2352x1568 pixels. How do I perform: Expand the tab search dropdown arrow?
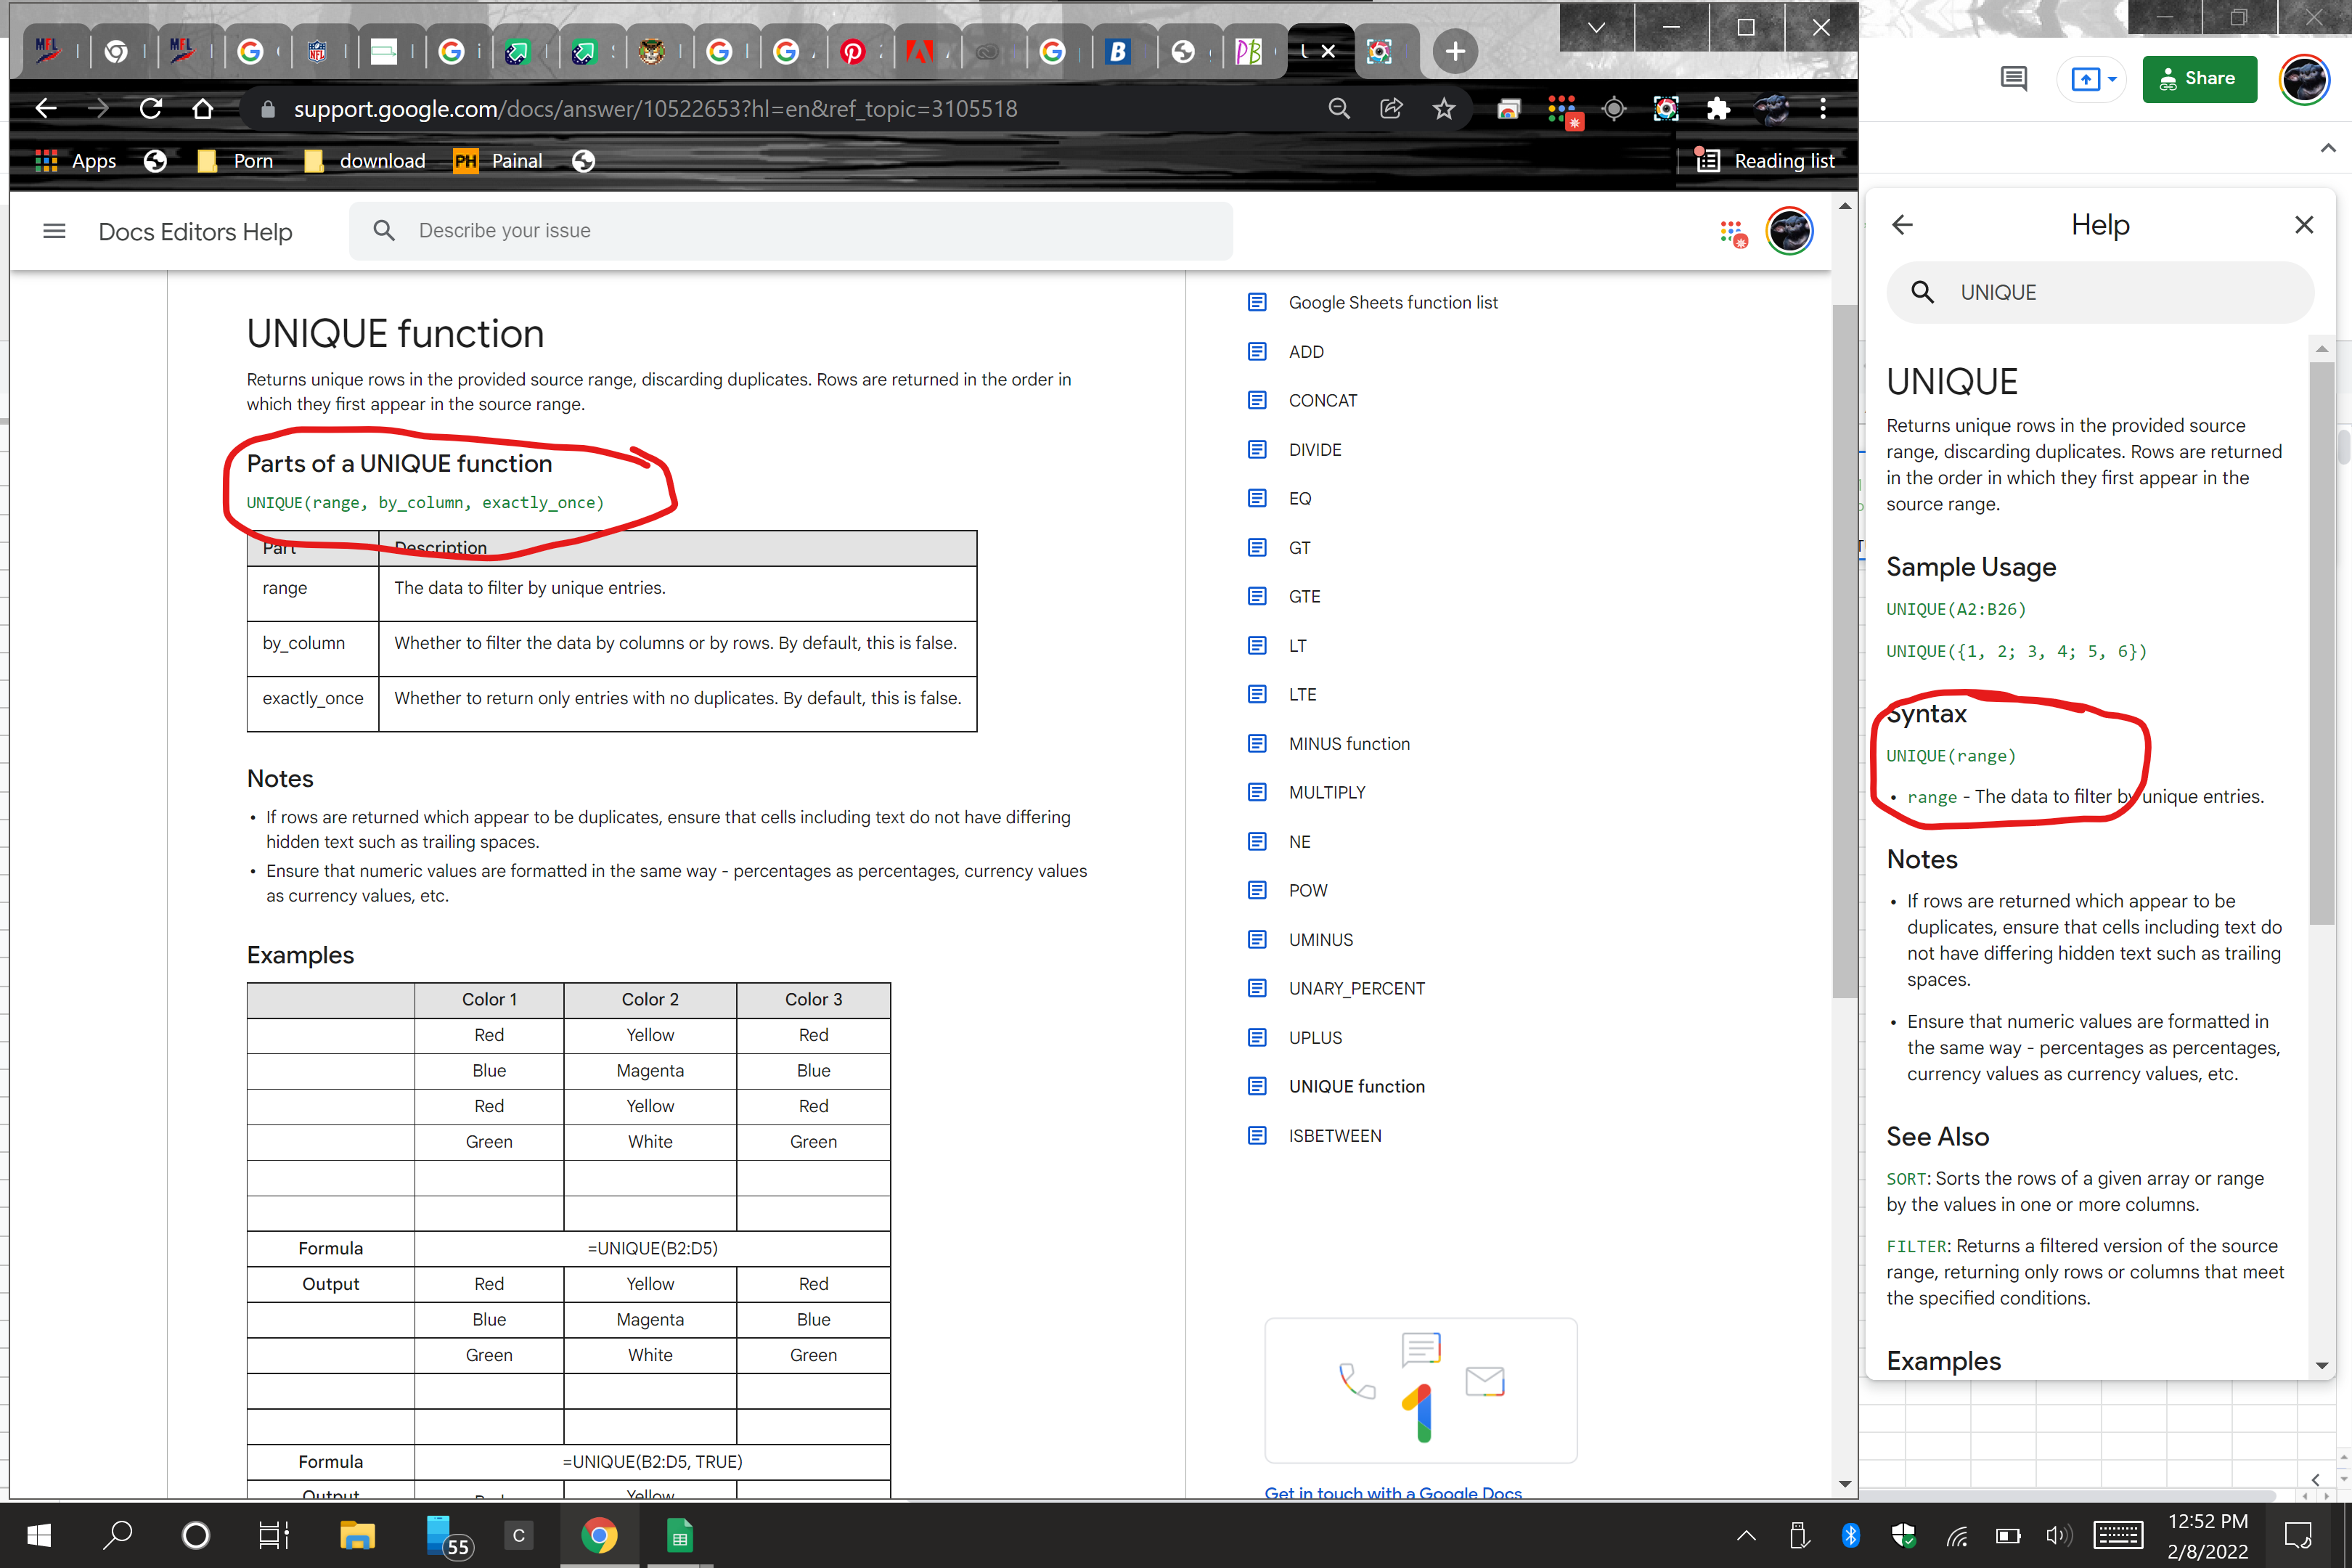click(1597, 28)
